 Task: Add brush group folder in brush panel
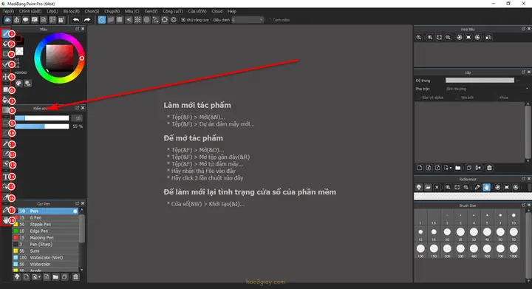point(55,276)
